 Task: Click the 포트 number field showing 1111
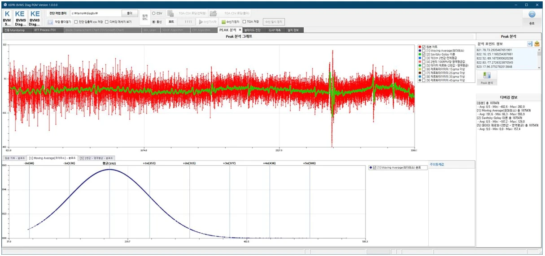coord(185,21)
